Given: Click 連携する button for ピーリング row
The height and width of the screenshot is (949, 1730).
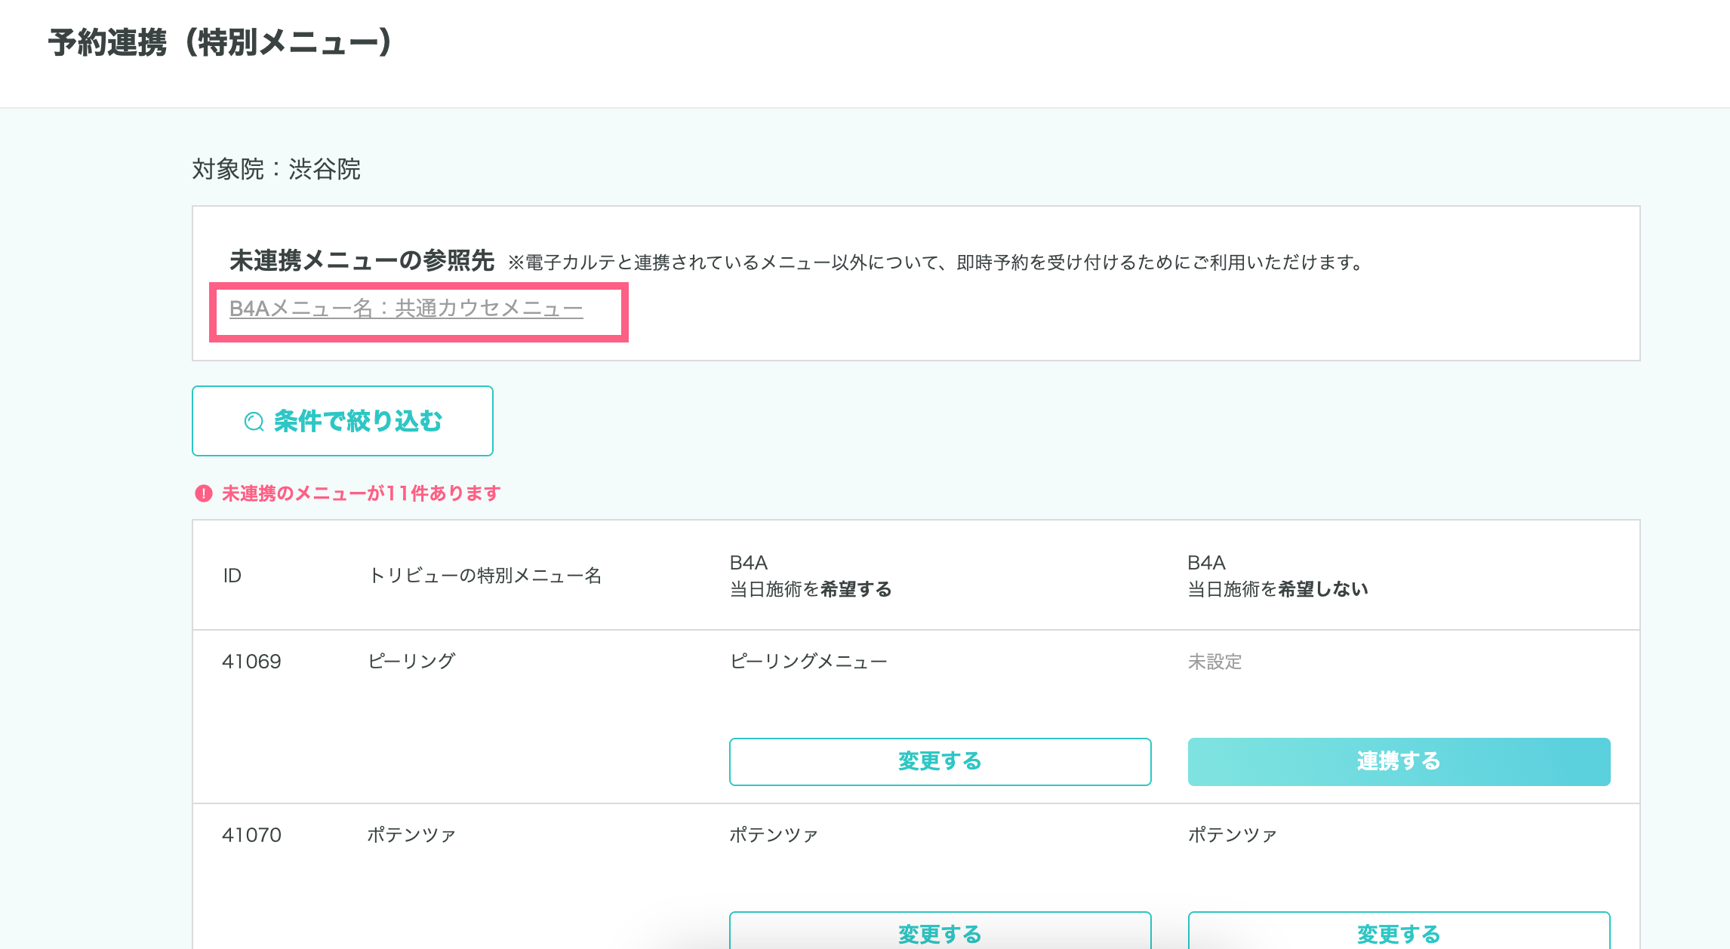Looking at the screenshot, I should [1399, 761].
